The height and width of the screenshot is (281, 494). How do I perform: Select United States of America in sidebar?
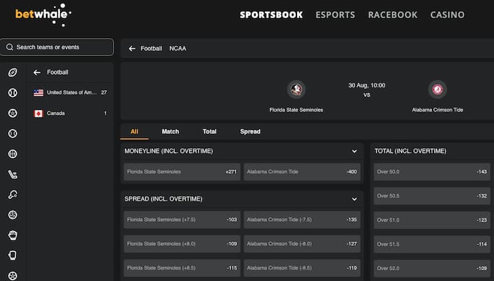[70, 93]
